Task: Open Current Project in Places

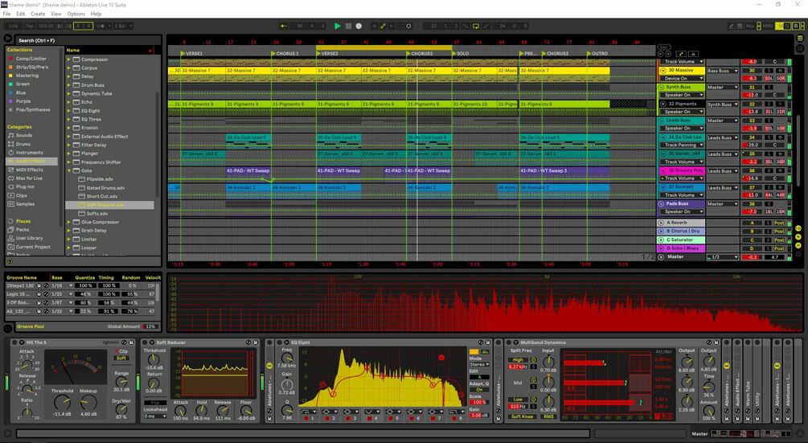Action: tap(33, 247)
